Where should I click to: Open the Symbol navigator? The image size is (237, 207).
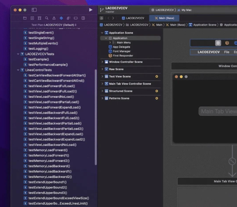[x=39, y=18]
